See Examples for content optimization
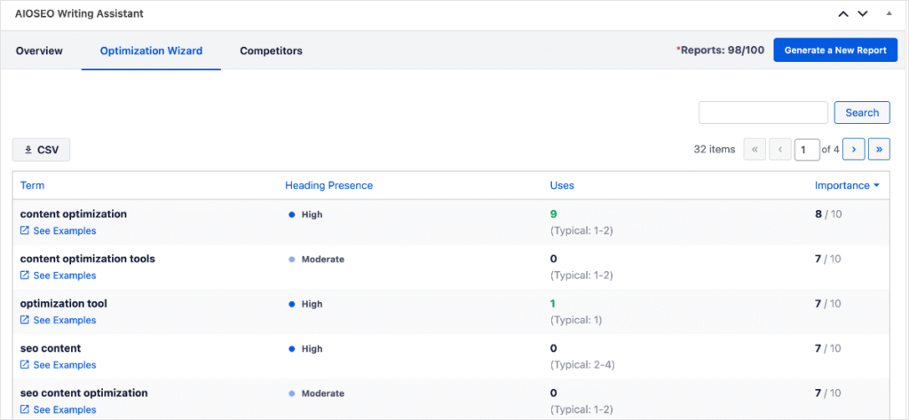This screenshot has height=420, width=909. coord(58,231)
